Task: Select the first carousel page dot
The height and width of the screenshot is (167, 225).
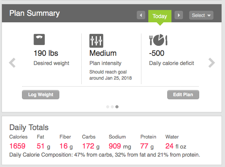Action: (107, 107)
